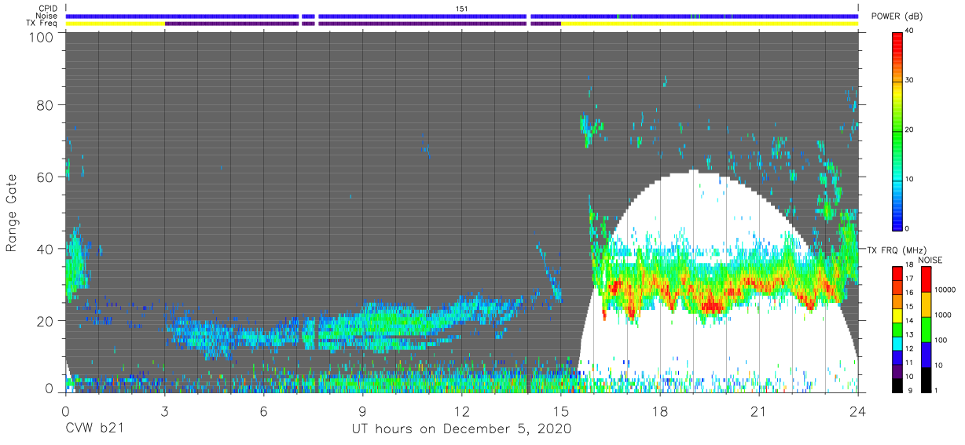Click the purple segment of TX Freq strip

pos(362,24)
